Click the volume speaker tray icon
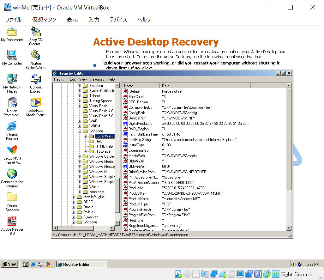This screenshot has width=324, height=280. (x=293, y=264)
